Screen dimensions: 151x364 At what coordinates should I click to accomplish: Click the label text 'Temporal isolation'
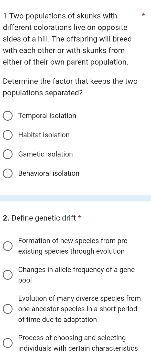tap(47, 116)
